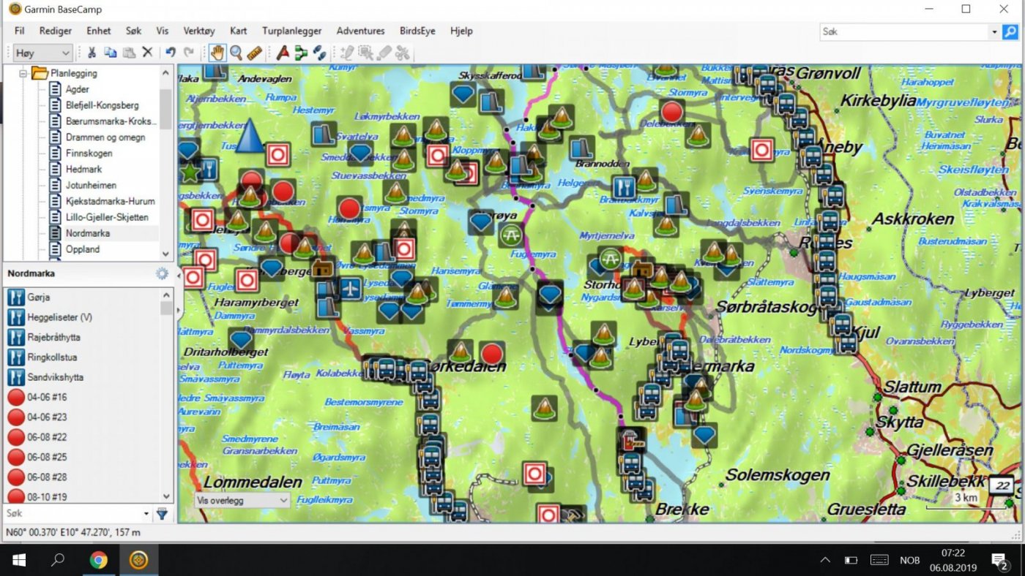Open the BirdsEye menu
1025x576 pixels.
[417, 31]
